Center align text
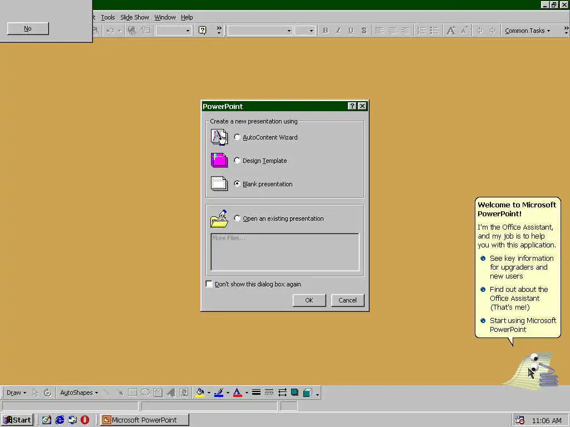570x427 pixels. 392,31
